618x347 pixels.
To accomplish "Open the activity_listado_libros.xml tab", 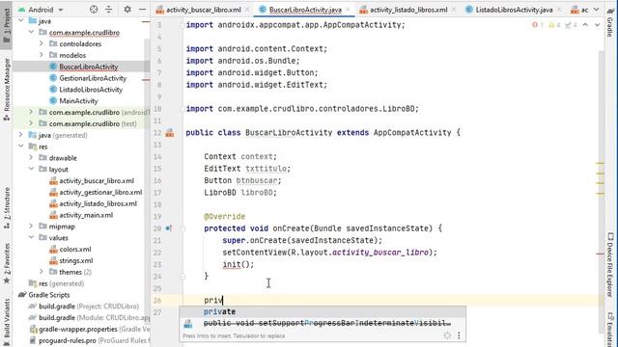I will [408, 10].
